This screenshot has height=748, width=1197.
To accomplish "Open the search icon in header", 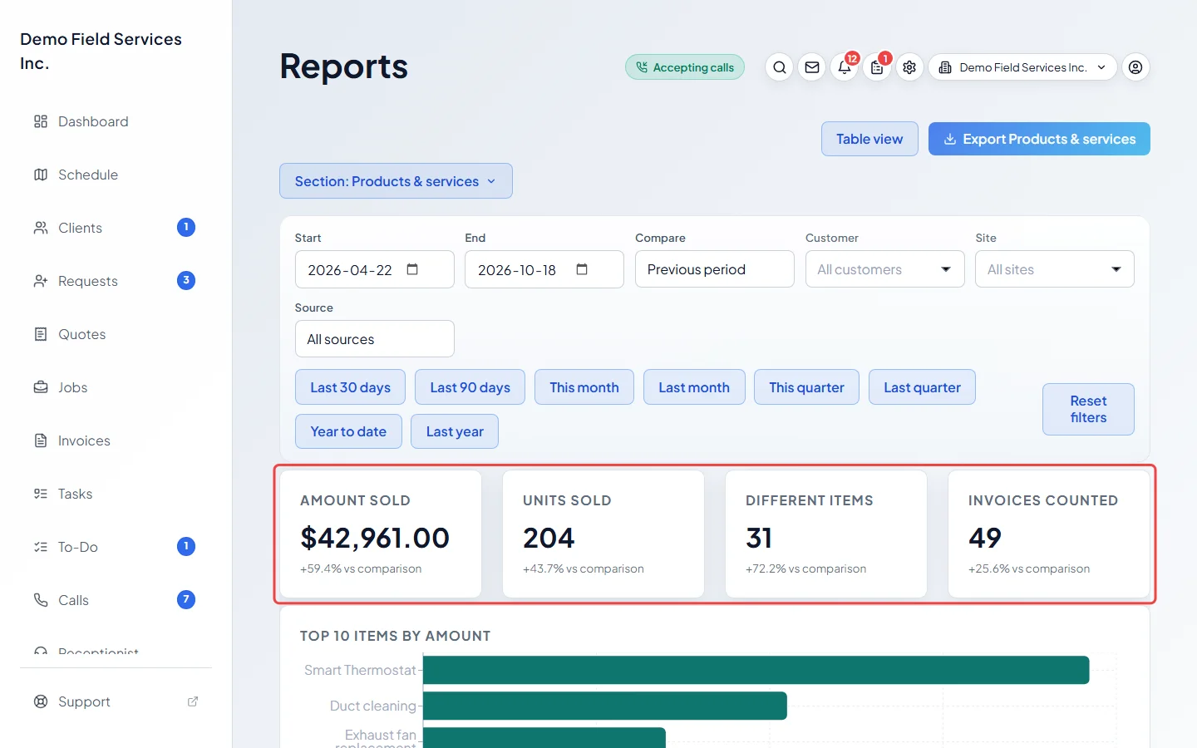I will (779, 67).
